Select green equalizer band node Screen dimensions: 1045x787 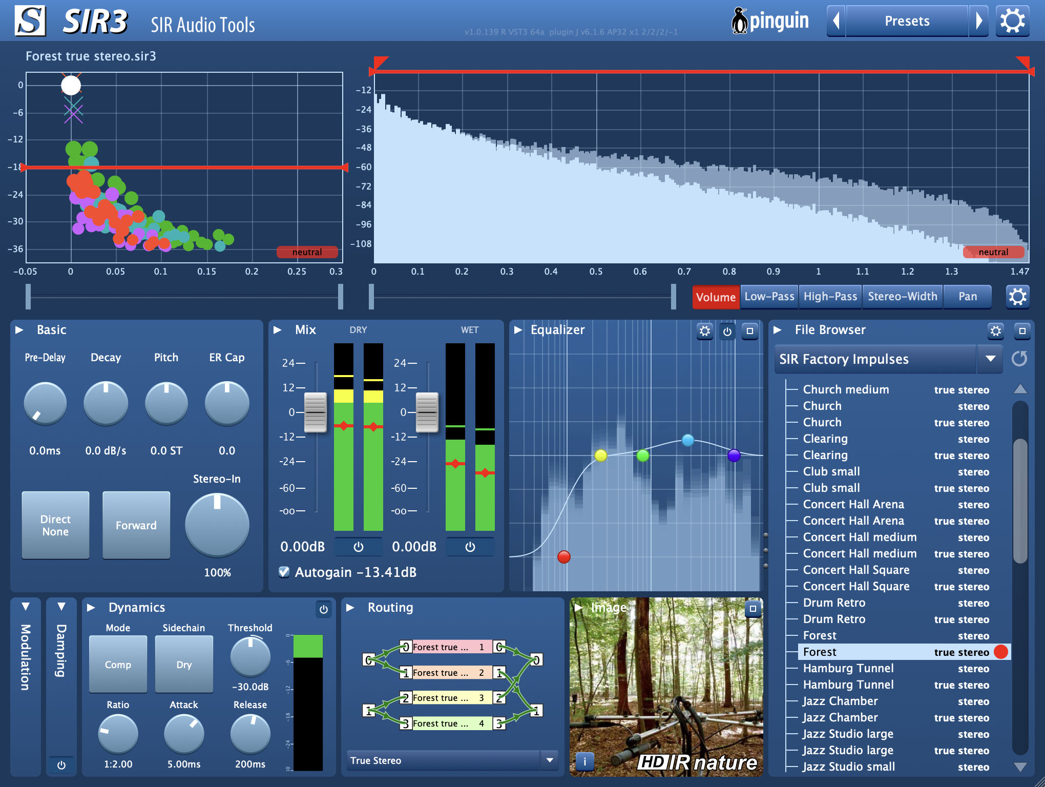tap(642, 455)
